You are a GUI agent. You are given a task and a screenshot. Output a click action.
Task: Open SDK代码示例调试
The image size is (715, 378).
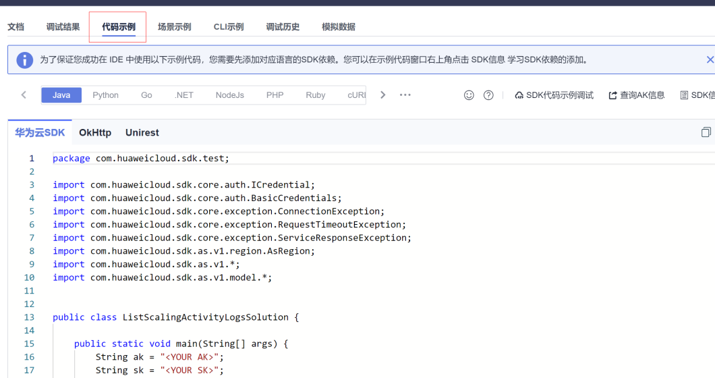tap(554, 95)
